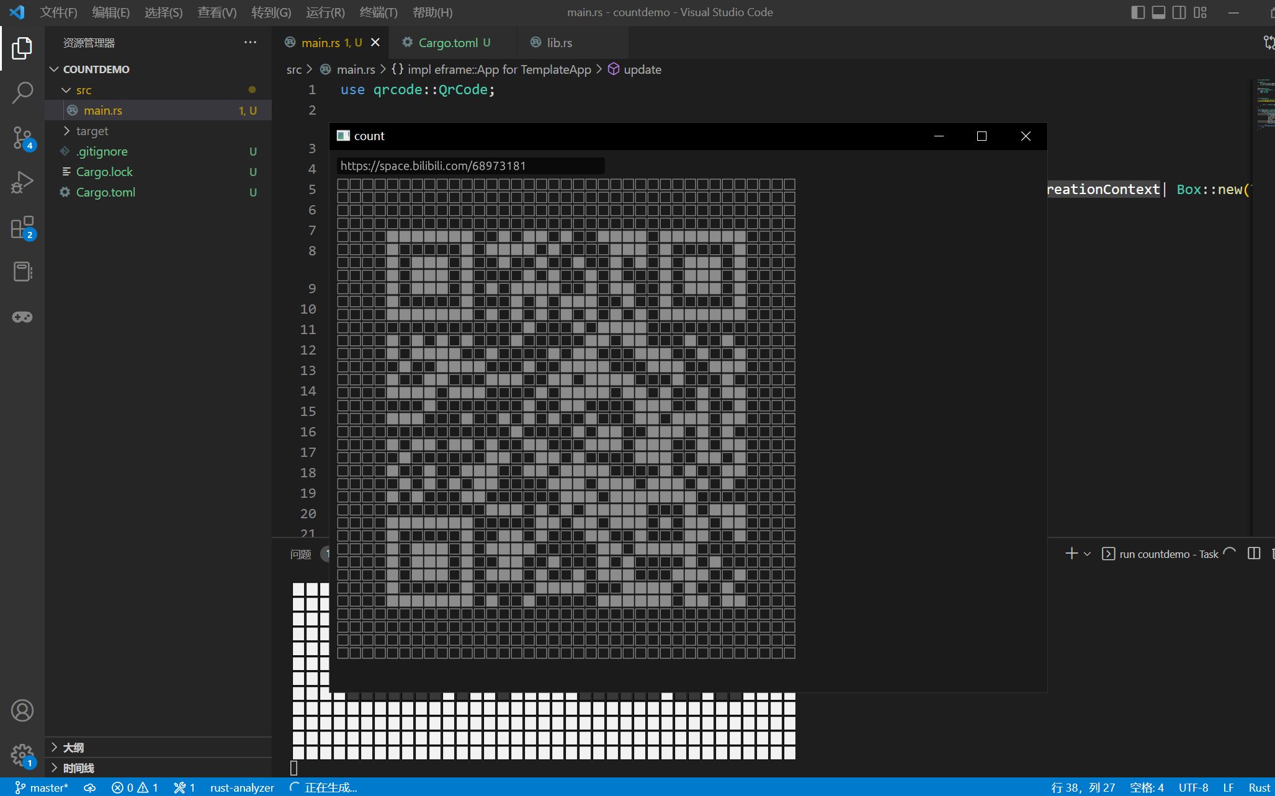This screenshot has height=796, width=1275.
Task: Toggle secondary side bar layout icon
Action: pos(1179,12)
